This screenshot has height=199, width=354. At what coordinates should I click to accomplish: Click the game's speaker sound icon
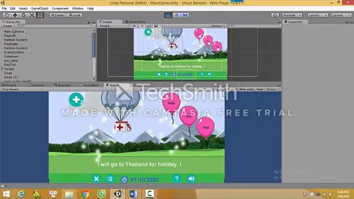point(191,179)
